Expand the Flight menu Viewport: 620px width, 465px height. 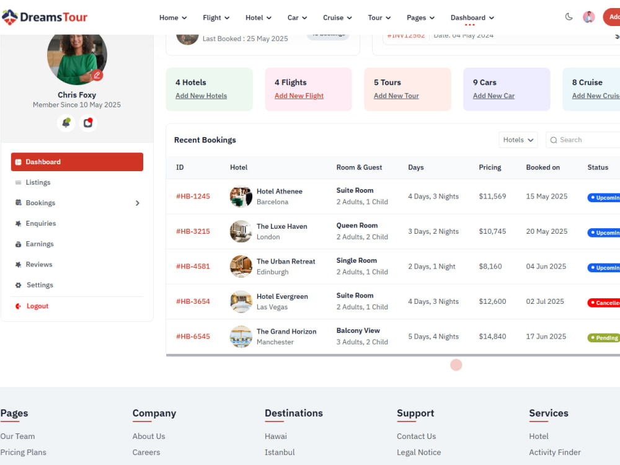point(216,18)
